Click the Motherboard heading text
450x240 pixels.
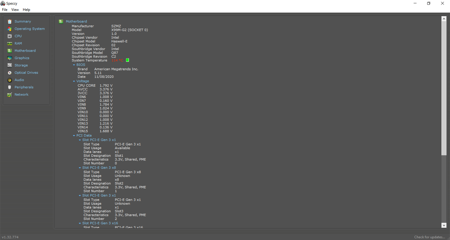[76, 21]
